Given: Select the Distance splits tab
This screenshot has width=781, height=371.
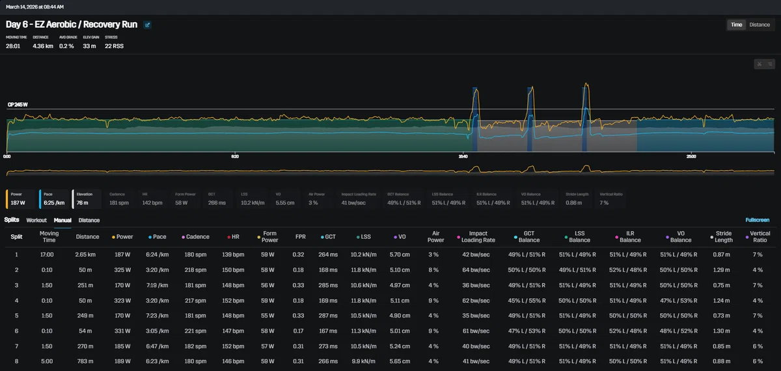Looking at the screenshot, I should coord(89,221).
